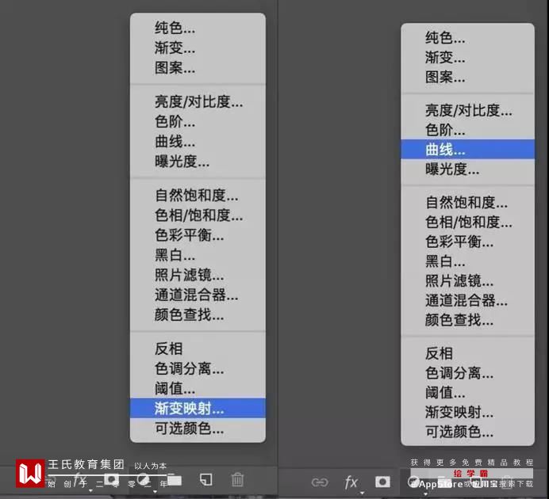Open 通道混合器... in the right menu
Screen dimensions: 549x499
pyautogui.click(x=467, y=300)
